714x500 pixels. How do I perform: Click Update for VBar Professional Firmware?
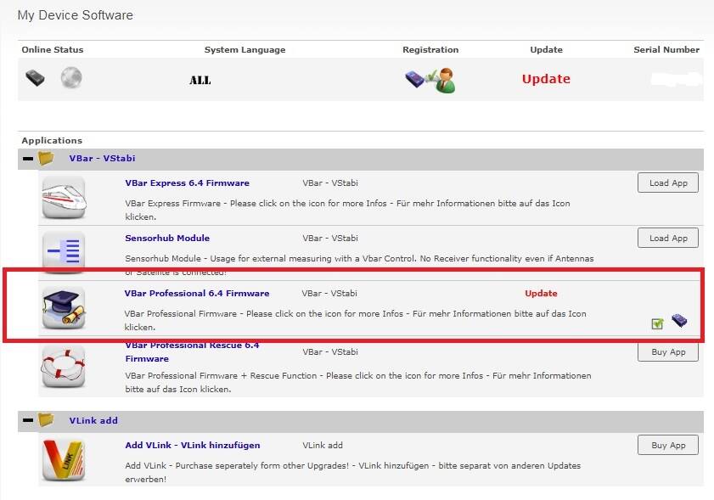point(541,293)
